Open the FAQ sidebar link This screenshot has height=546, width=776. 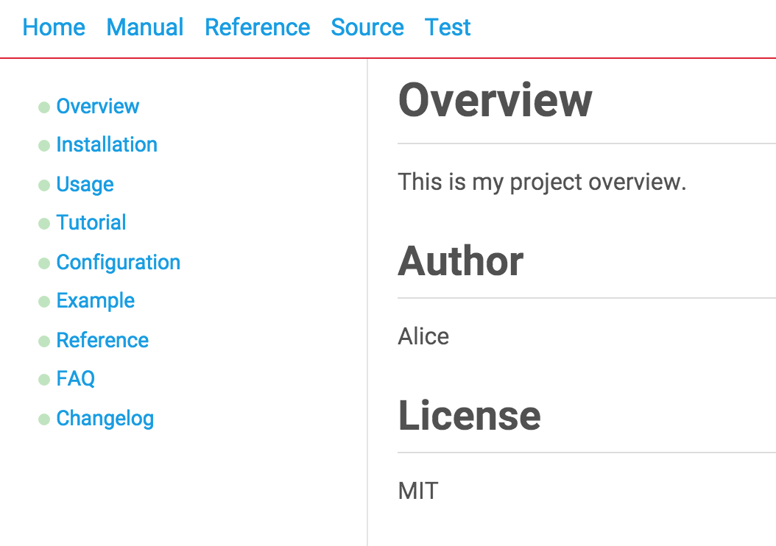76,378
